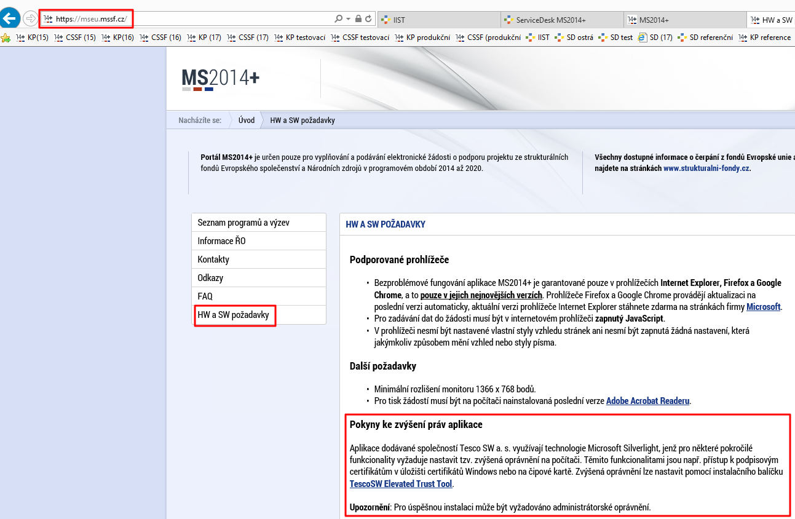
Task: Open the www.strukturalni-fondy.cz link
Action: coord(706,168)
